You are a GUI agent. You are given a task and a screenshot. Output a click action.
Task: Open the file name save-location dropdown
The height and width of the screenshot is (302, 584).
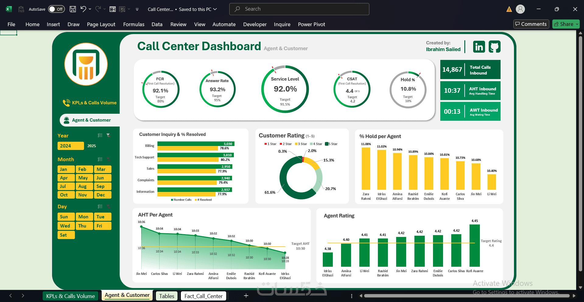(215, 9)
